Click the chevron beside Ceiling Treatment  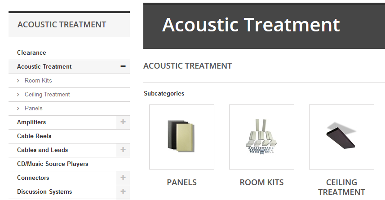tap(18, 94)
